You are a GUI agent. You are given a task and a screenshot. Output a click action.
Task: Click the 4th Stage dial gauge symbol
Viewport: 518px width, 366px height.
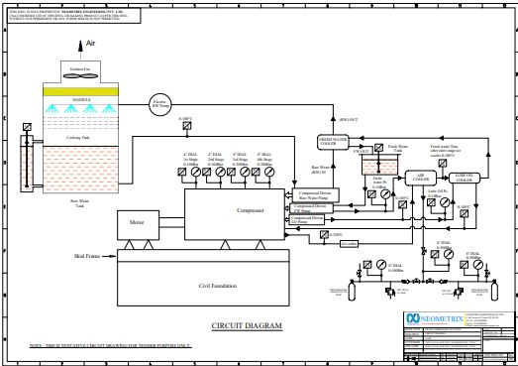[x=269, y=172]
